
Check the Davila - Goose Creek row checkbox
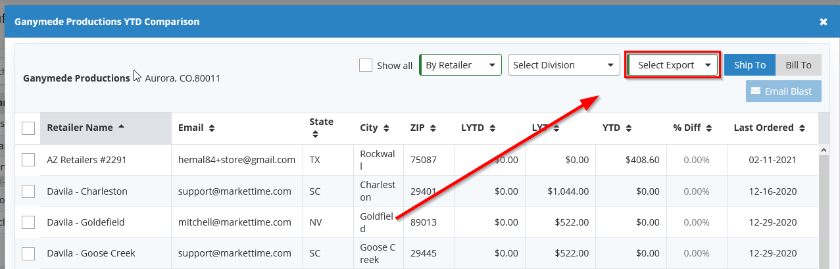pos(28,253)
